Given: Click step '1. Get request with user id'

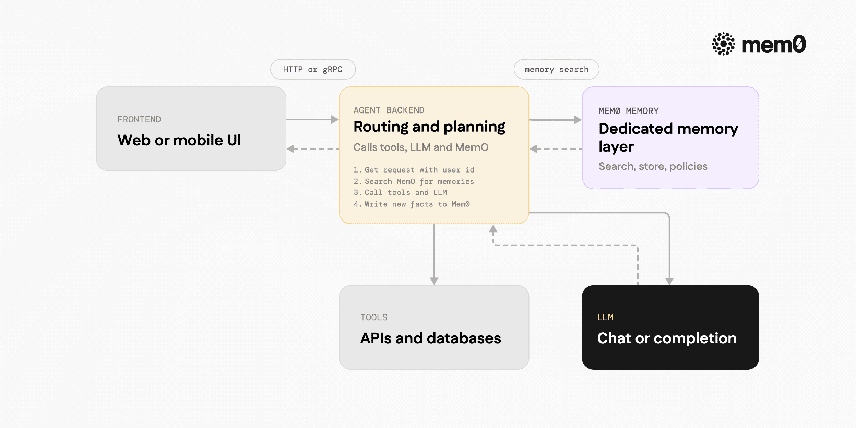Looking at the screenshot, I should (414, 170).
